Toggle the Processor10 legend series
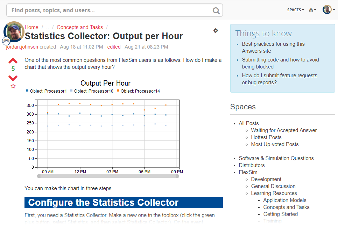 (92, 91)
